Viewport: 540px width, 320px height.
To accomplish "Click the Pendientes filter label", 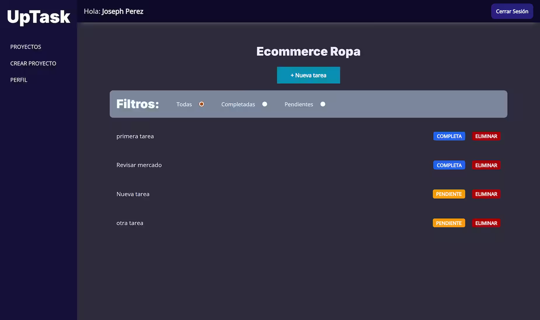I will pos(299,104).
